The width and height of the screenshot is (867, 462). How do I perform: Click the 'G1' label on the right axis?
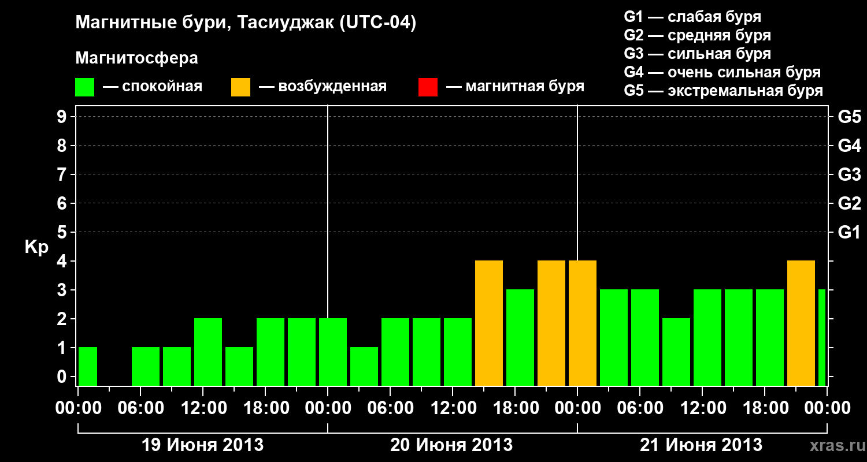(849, 232)
